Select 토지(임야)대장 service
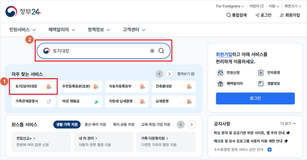The image size is (307, 160). point(33,87)
